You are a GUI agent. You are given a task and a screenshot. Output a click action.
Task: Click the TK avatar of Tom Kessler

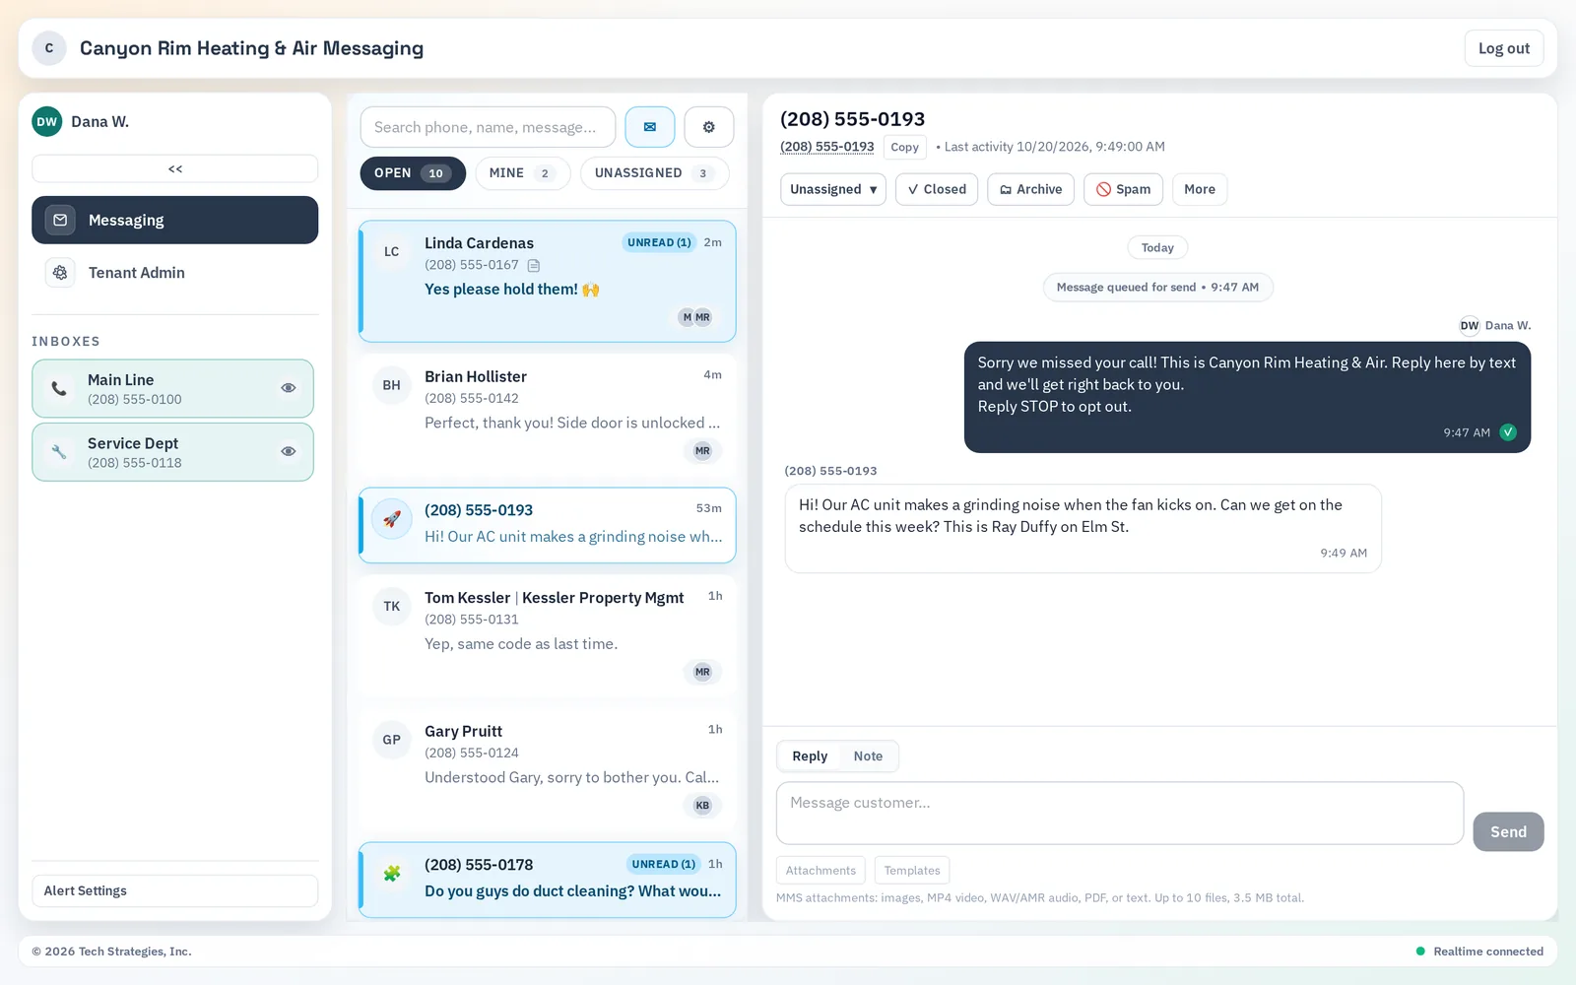tap(392, 606)
